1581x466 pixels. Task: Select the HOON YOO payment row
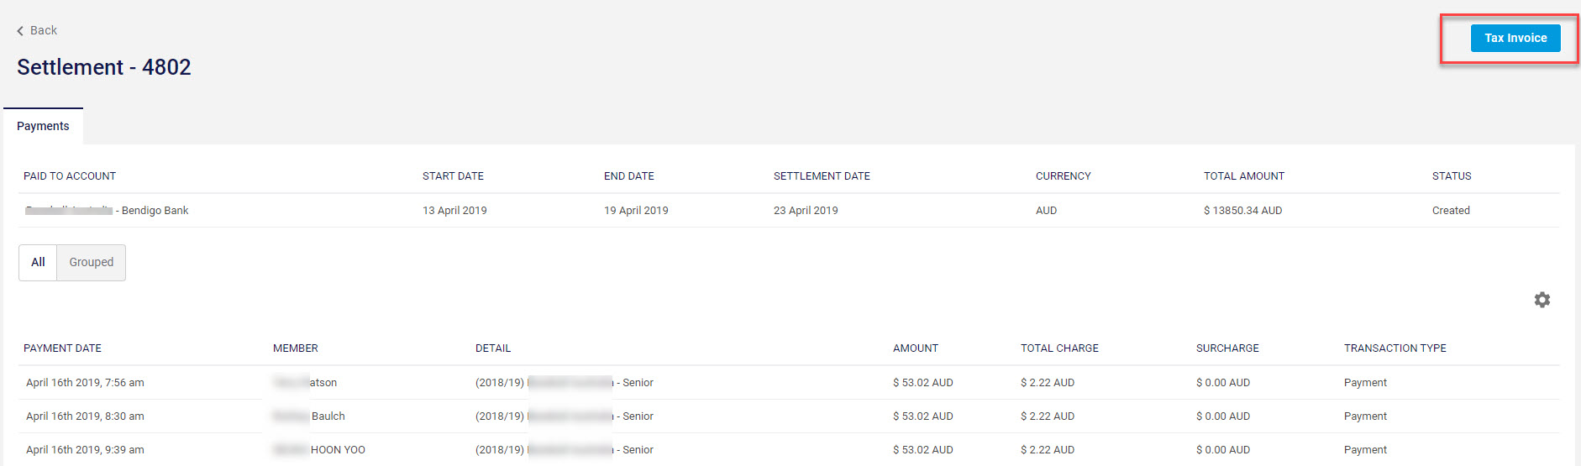pyautogui.click(x=338, y=450)
